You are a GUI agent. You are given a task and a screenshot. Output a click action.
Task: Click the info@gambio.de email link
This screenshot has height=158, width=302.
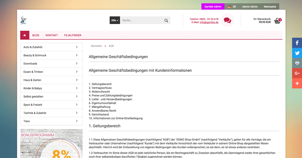[x=209, y=22]
